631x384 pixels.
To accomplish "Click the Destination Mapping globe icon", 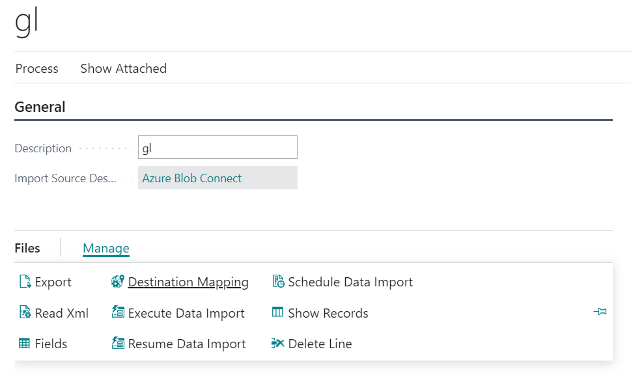I will pyautogui.click(x=118, y=282).
